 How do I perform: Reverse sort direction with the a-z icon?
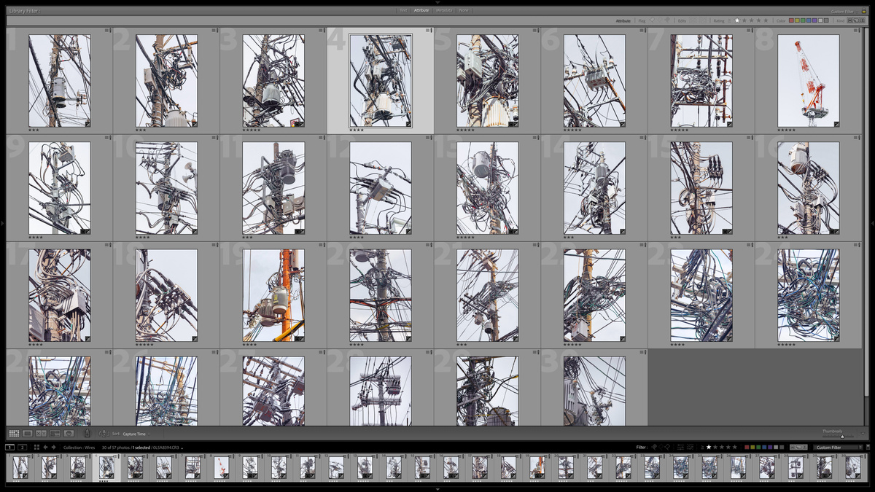pos(103,434)
